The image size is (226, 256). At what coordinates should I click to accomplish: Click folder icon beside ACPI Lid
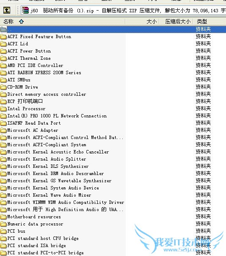point(3,44)
